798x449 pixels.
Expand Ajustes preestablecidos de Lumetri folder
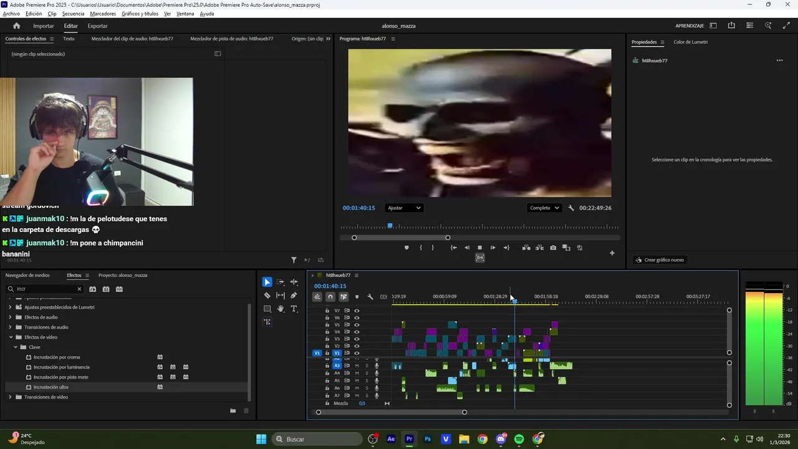click(10, 307)
